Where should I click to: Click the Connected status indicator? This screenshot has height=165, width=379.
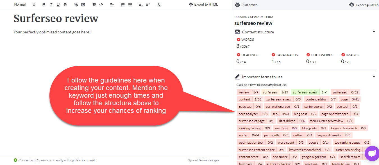[24, 160]
